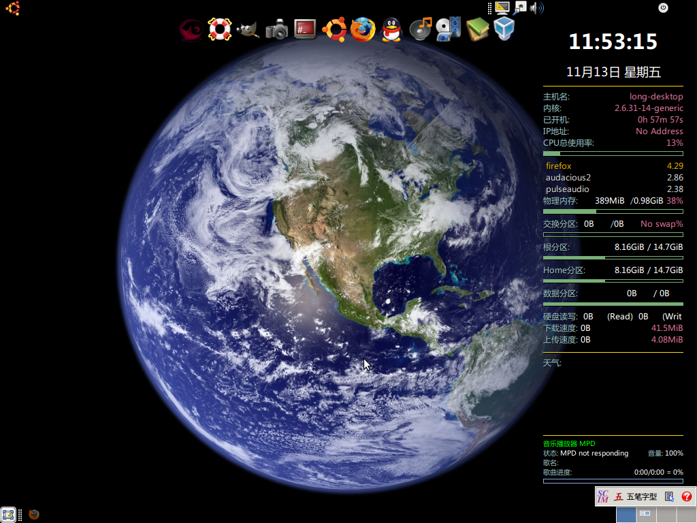Viewport: 697px width, 523px height.
Task: Click the No swap% label
Action: [662, 223]
